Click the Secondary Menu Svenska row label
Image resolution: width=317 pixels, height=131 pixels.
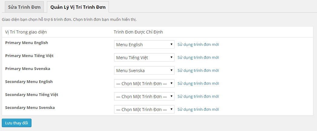pos(30,107)
